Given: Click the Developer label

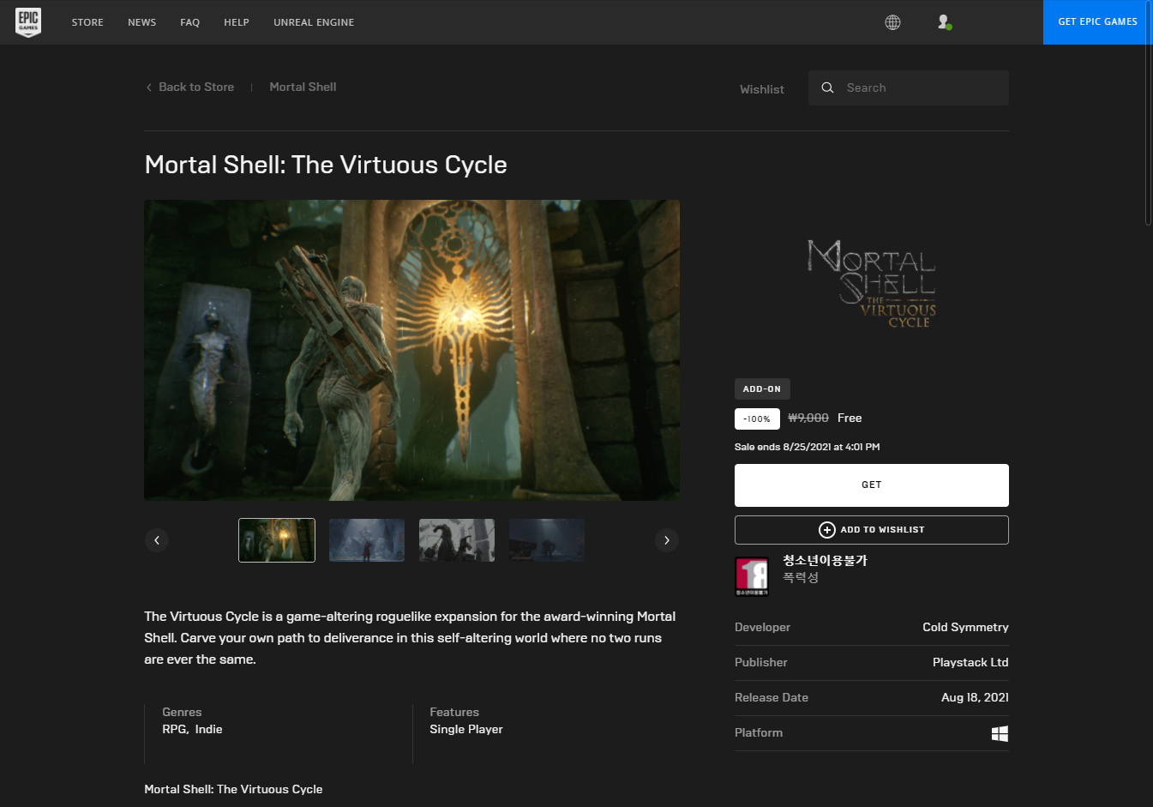Looking at the screenshot, I should pyautogui.click(x=762, y=627).
